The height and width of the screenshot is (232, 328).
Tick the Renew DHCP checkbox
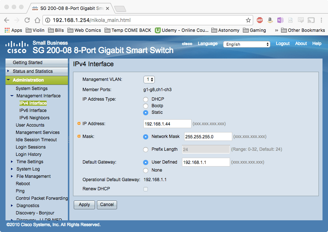(x=146, y=189)
